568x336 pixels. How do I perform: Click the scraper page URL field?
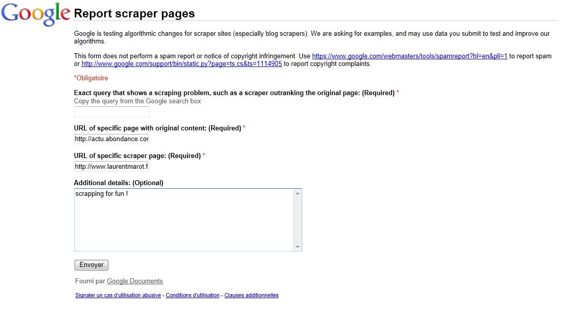[x=111, y=166]
